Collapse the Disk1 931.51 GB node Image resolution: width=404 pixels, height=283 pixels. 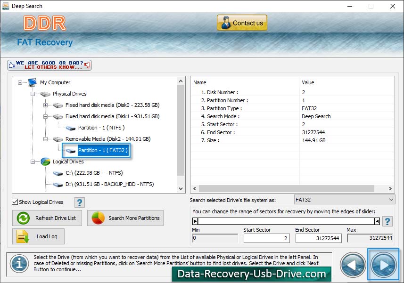45,117
